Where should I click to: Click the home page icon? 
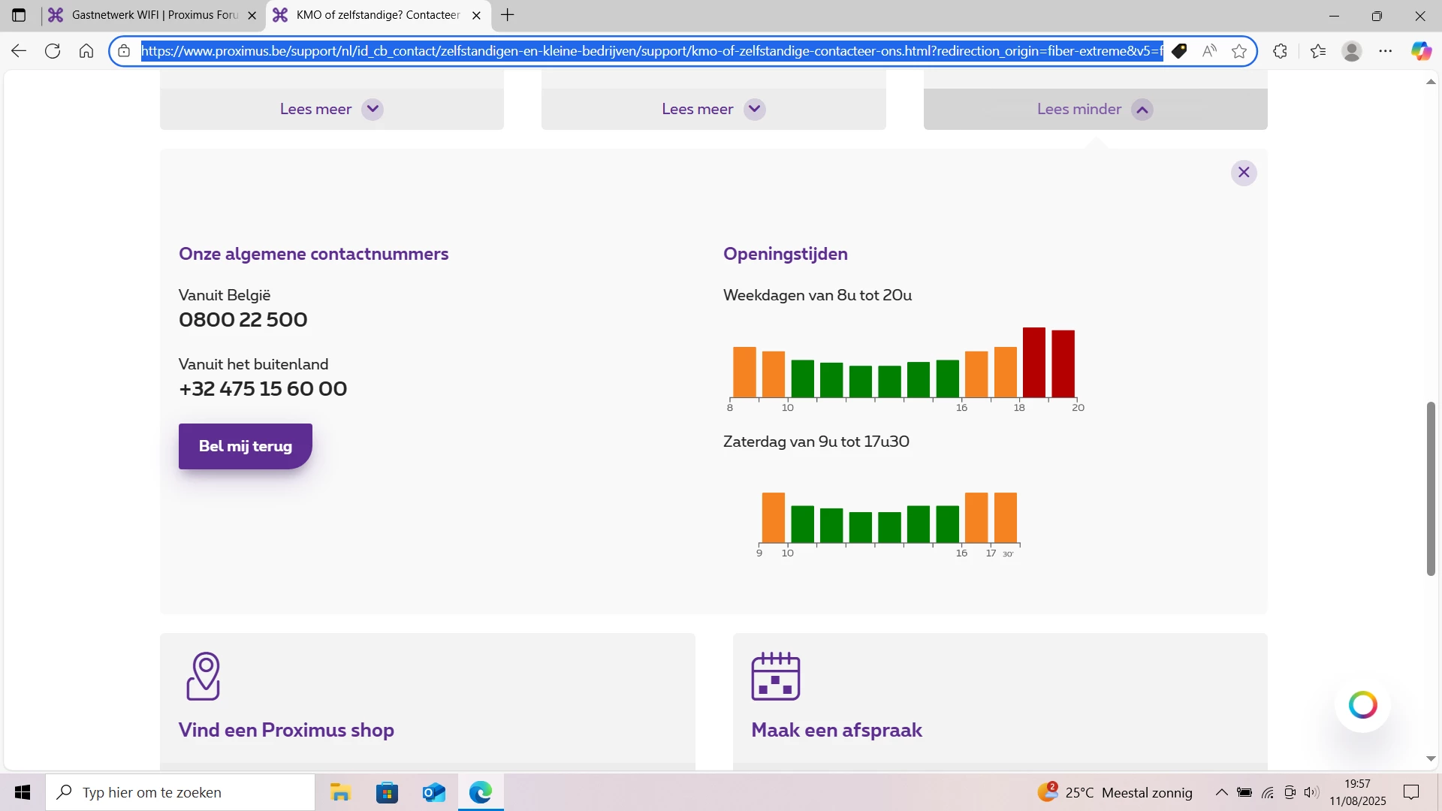click(x=86, y=51)
